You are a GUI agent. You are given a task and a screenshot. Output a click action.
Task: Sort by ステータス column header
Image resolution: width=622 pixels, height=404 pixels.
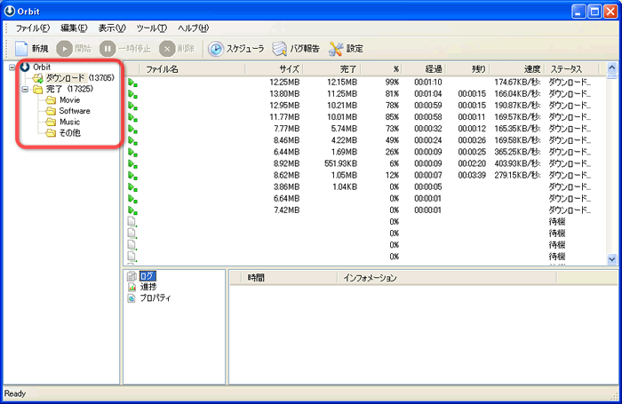click(572, 69)
